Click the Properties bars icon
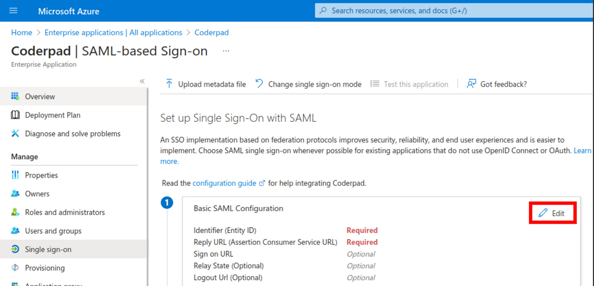This screenshot has width=594, height=286. [x=15, y=175]
